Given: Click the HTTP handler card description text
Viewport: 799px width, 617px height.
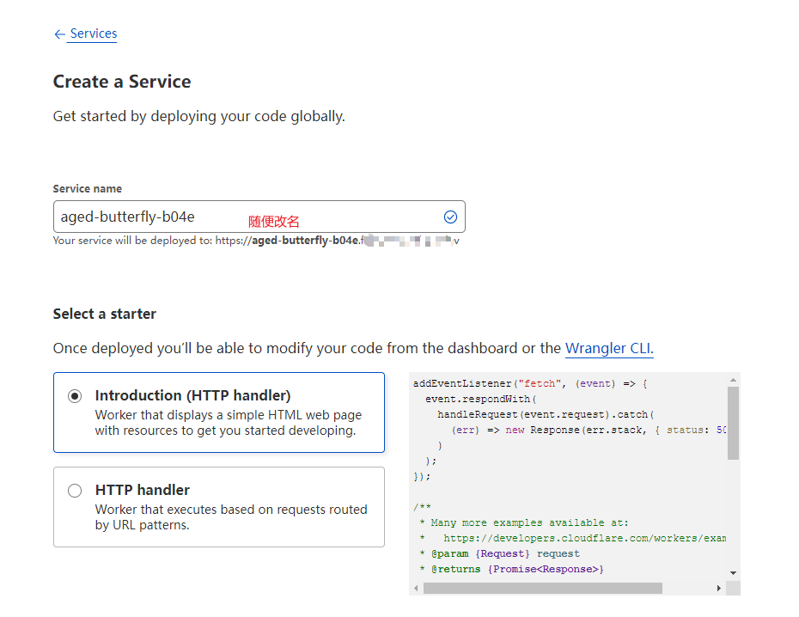Looking at the screenshot, I should tap(230, 517).
